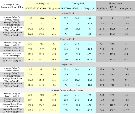Viewport: 135px width, 114px height.
Task: Click the "192.3" morning value
Action: pos(30,80)
